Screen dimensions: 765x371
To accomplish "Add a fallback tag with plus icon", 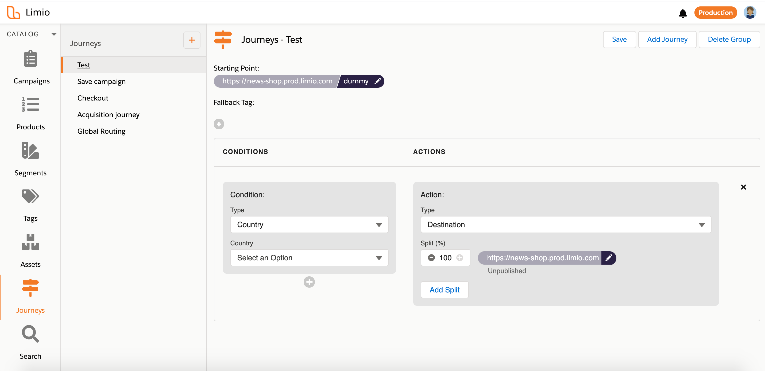I will pyautogui.click(x=219, y=124).
